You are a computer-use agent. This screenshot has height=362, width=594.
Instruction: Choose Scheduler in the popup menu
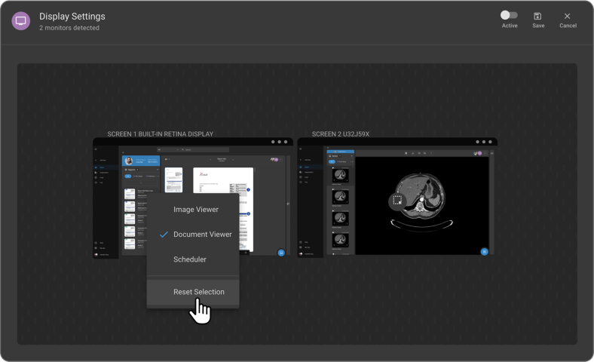(189, 259)
